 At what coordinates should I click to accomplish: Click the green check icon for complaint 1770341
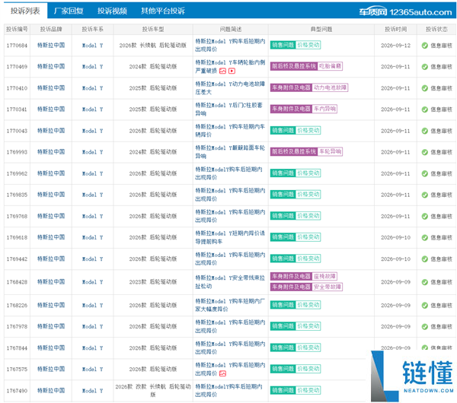pyautogui.click(x=425, y=109)
